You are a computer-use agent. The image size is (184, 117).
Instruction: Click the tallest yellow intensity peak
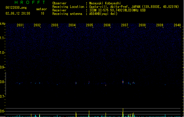pyautogui.click(x=123, y=112)
